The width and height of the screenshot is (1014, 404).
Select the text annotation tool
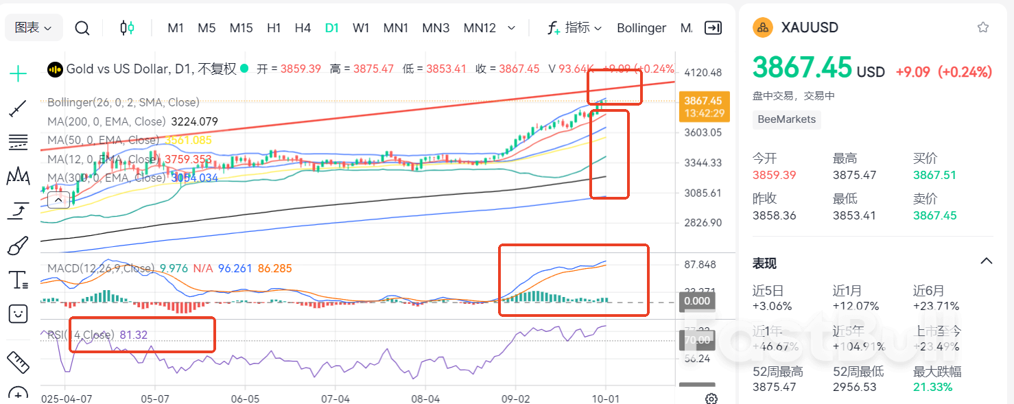tap(17, 279)
